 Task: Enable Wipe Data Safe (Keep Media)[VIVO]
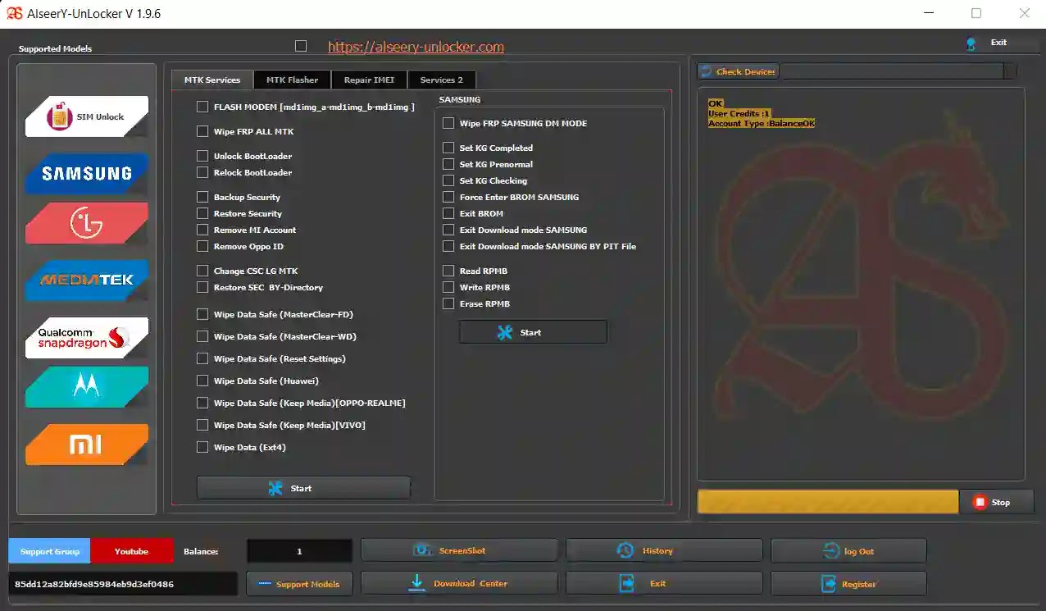[202, 425]
